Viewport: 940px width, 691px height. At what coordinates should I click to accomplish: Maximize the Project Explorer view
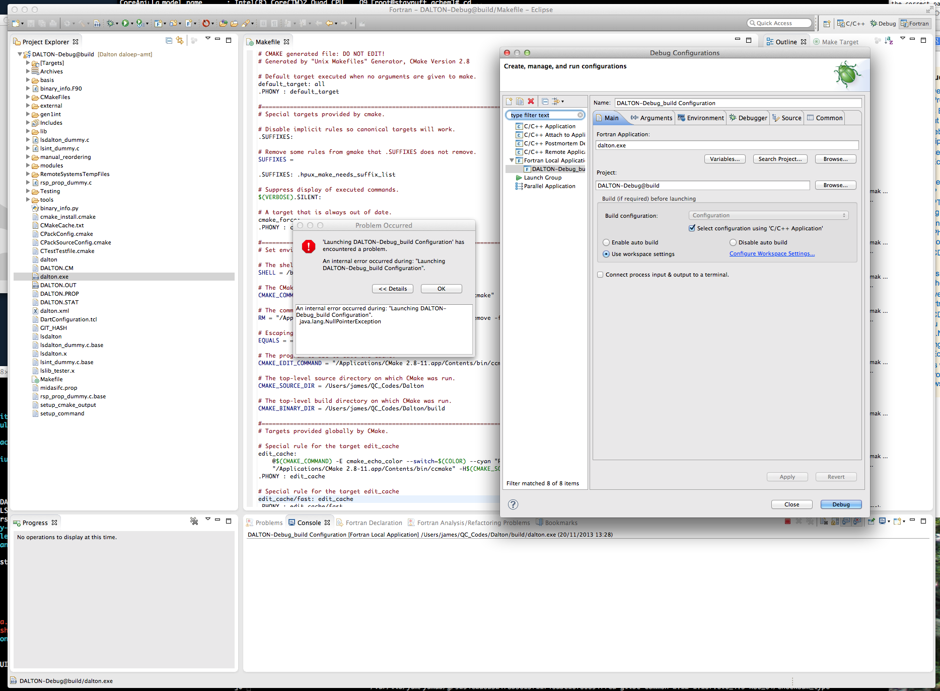[x=229, y=40]
